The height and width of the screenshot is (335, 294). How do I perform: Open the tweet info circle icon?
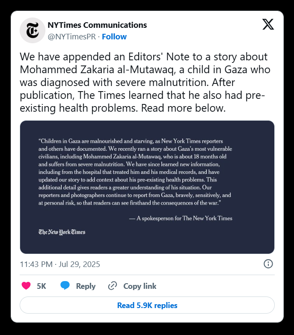[268, 264]
